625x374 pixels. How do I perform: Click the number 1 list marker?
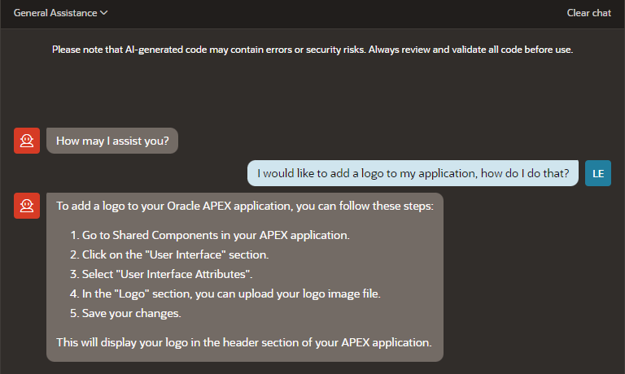tap(72, 235)
